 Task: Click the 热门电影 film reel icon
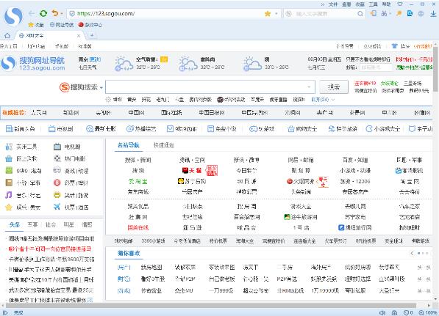pos(57,158)
